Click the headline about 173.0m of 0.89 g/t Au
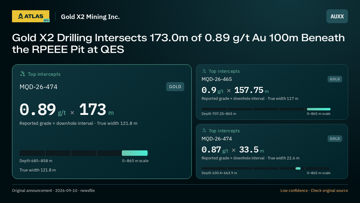 [178, 43]
